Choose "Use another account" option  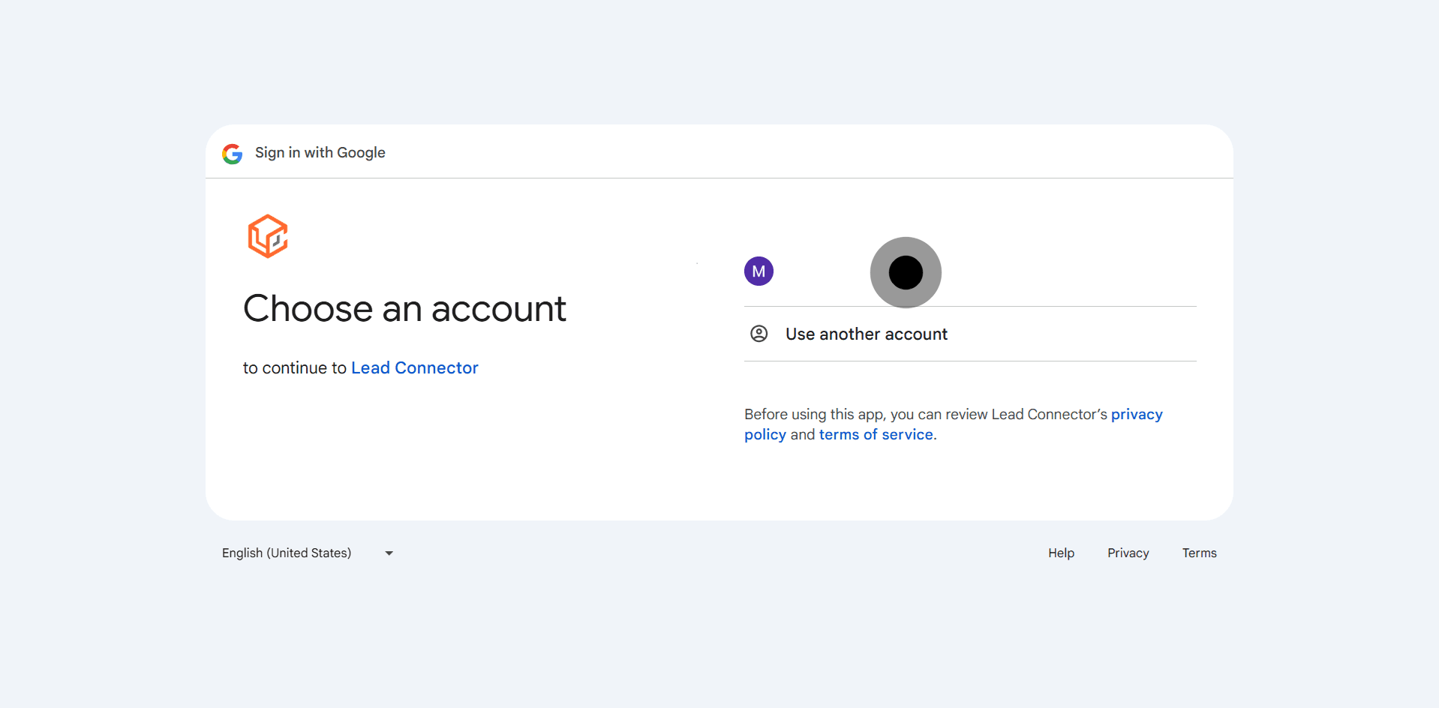[x=866, y=334]
